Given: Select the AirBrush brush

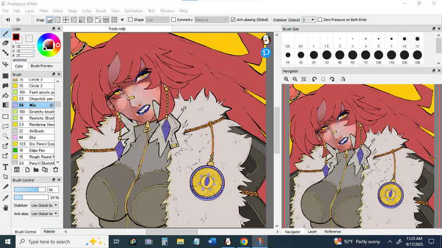Looking at the screenshot, I should click(x=33, y=131).
